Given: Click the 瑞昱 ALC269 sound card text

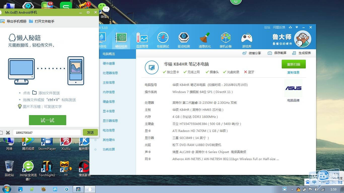Looking at the screenshot, I should tap(209, 152).
